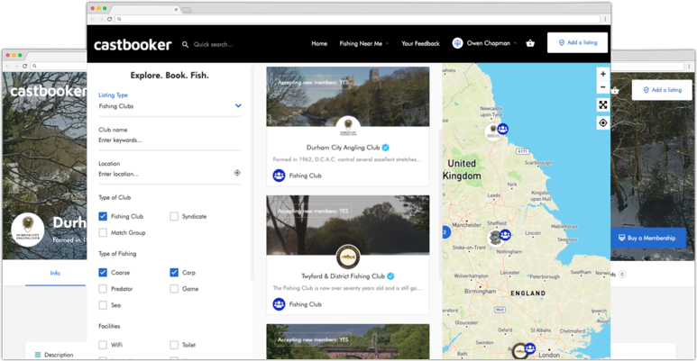Expand the Owen Chapman dropdown arrow

tap(515, 43)
